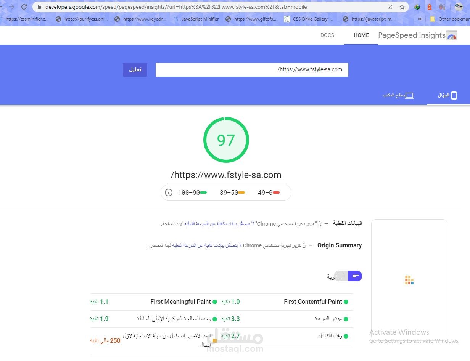Click the CSS Drive Gallery bookmark favicon
Viewport: 470px width, 361px height.
(287, 19)
